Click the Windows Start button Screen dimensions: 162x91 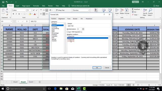[x=3, y=89]
